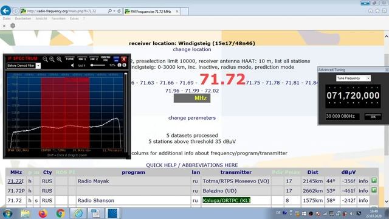Click inside the red filter band of the spectrum

65,113
